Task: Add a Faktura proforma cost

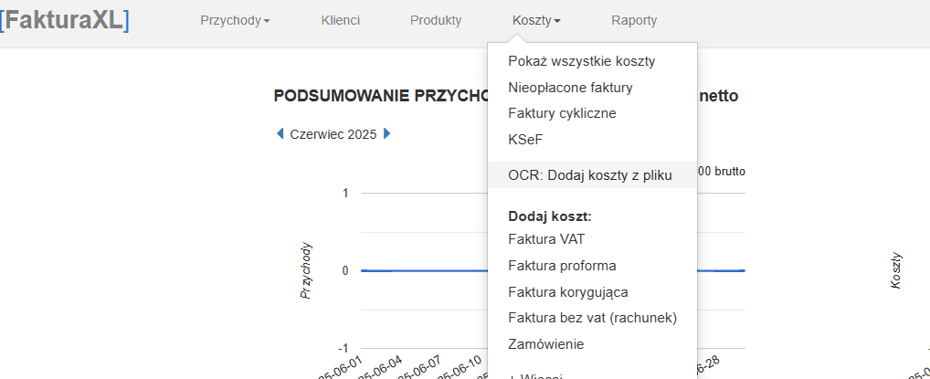Action: coord(562,266)
